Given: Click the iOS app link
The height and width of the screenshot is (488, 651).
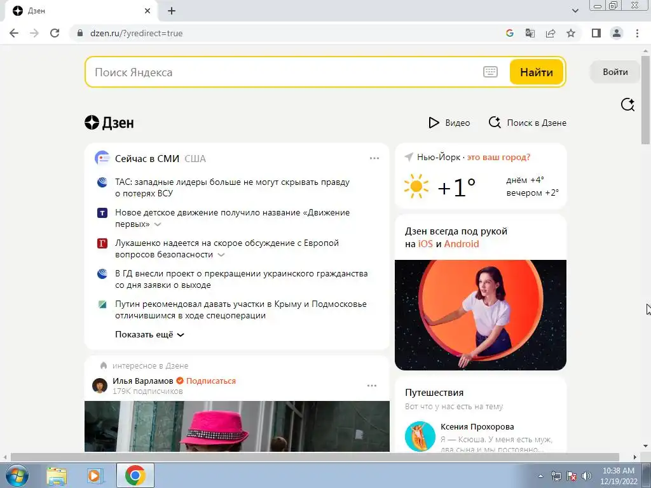Looking at the screenshot, I should [425, 243].
